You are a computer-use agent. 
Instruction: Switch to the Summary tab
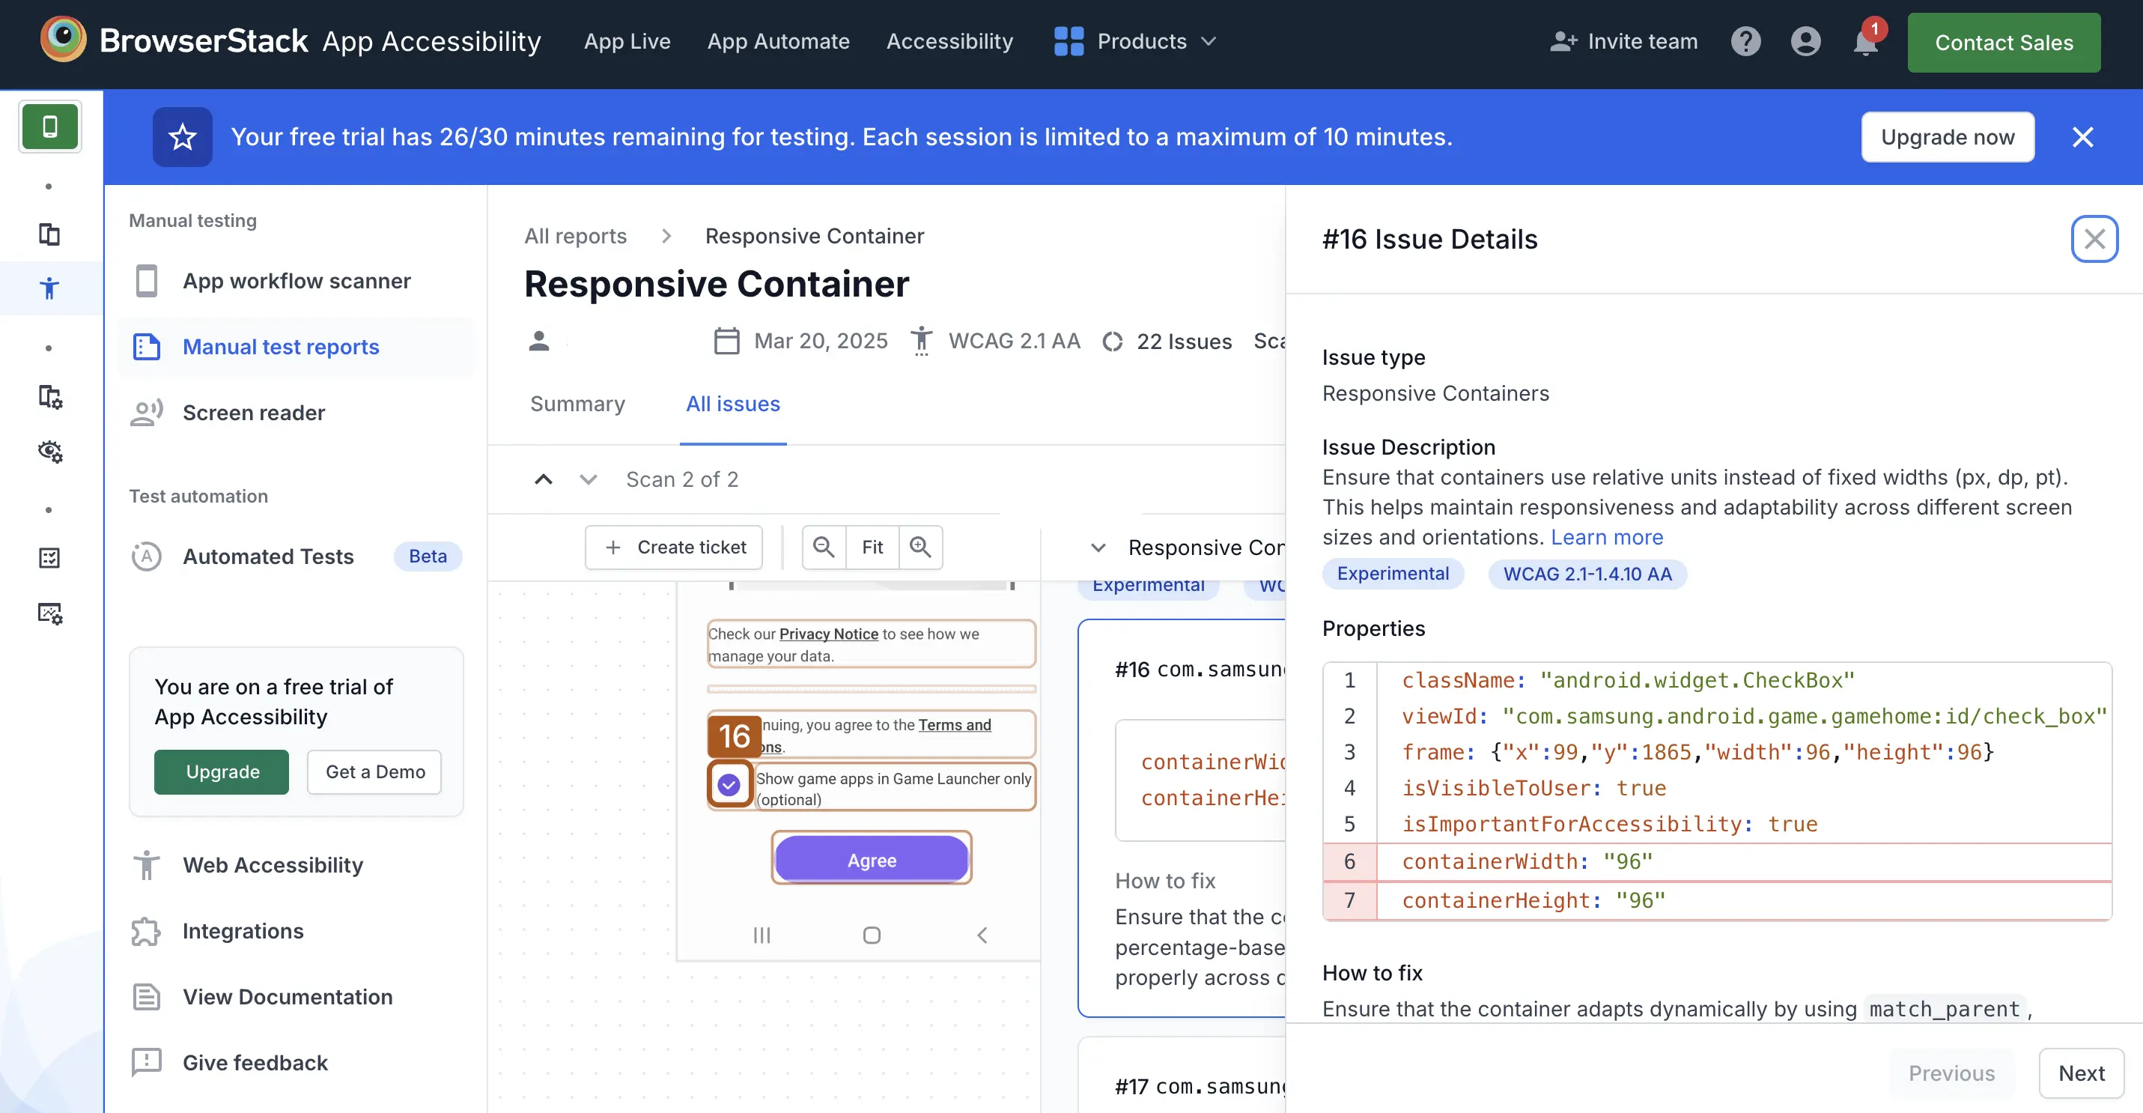577,404
